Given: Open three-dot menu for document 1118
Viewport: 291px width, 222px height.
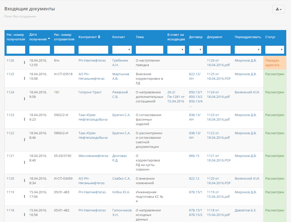Looking at the screenshot, I should (x=24, y=215).
